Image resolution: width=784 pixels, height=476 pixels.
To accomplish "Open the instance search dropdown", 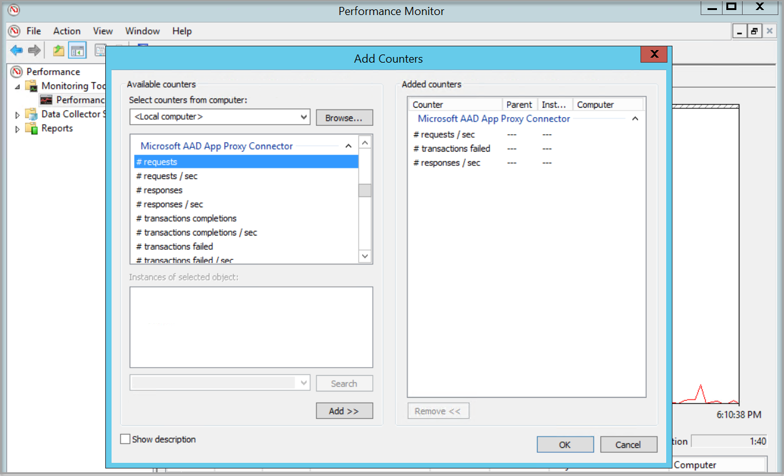I will coord(304,383).
